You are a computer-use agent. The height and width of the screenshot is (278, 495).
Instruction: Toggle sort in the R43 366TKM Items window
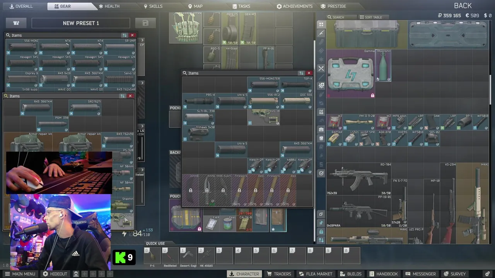tap(122, 96)
